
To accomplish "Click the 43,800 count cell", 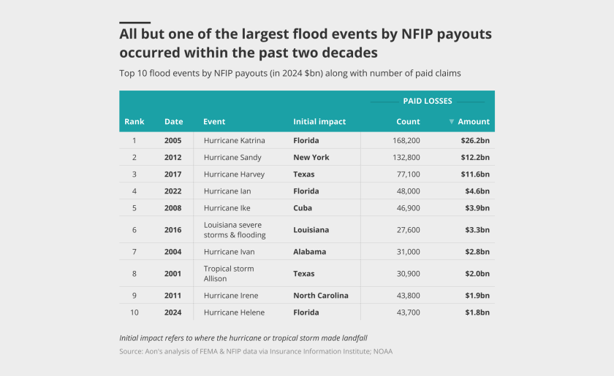I will (408, 296).
